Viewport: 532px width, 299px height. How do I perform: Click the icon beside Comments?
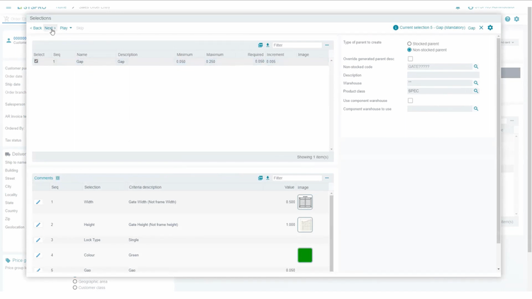click(57, 178)
